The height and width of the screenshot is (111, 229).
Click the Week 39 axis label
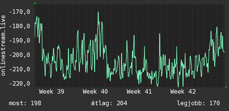(x=52, y=92)
